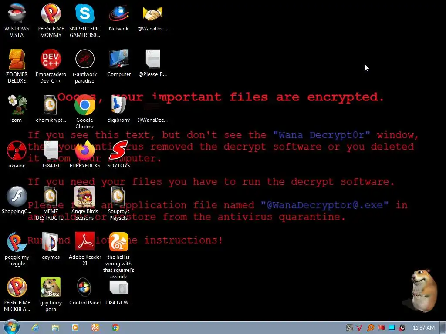This screenshot has height=334, width=446.
Task: Select the ShoppingC... Flash icon
Action: 17,200
